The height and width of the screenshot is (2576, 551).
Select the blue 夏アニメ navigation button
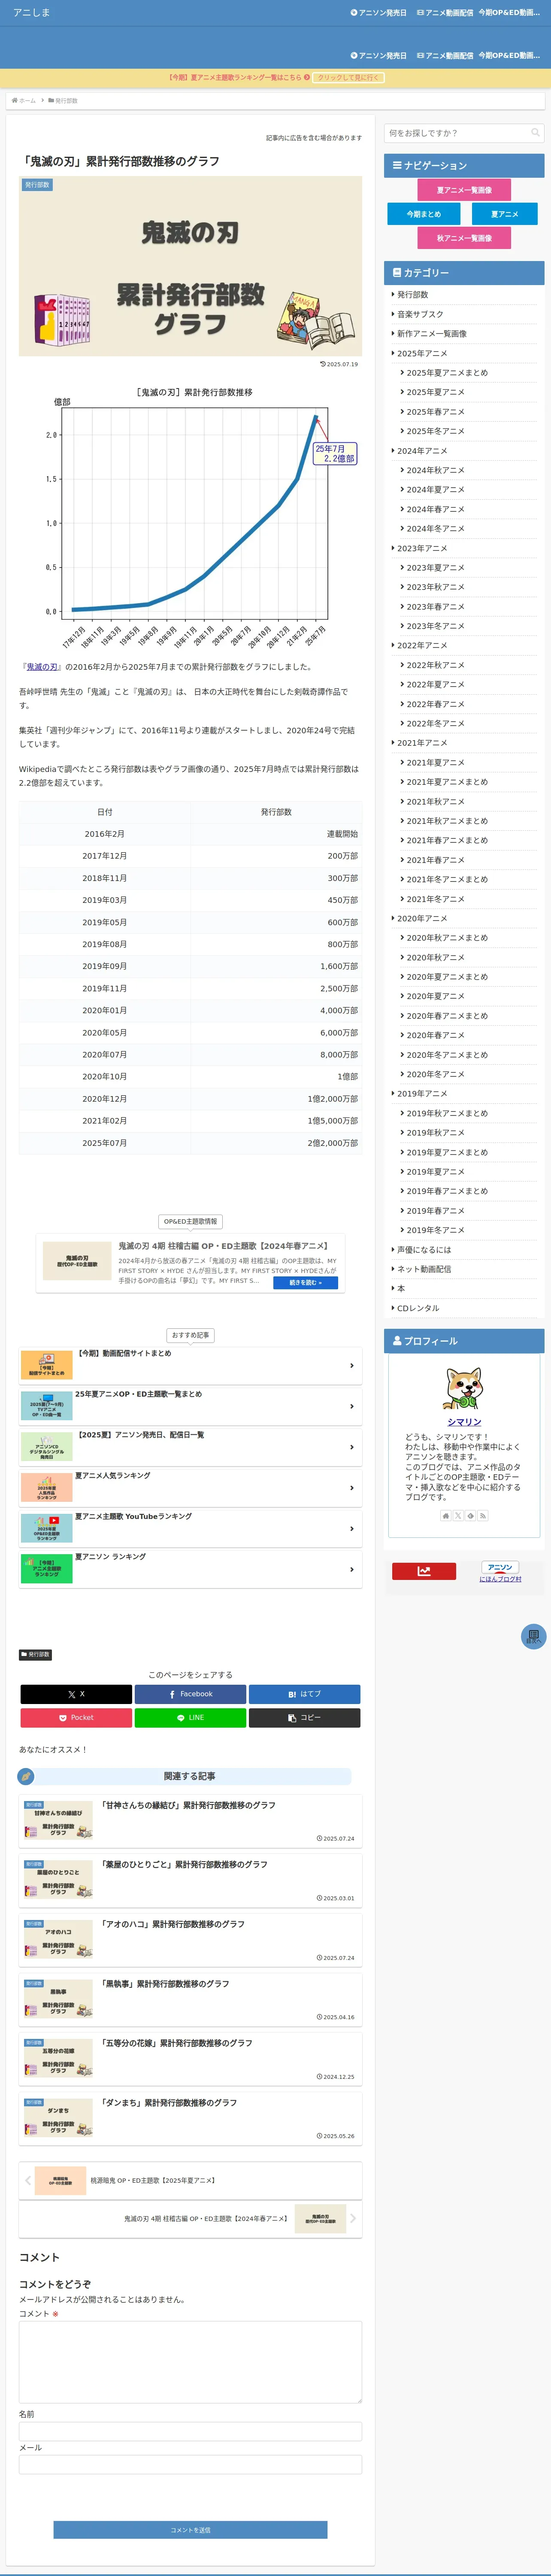[x=505, y=214]
